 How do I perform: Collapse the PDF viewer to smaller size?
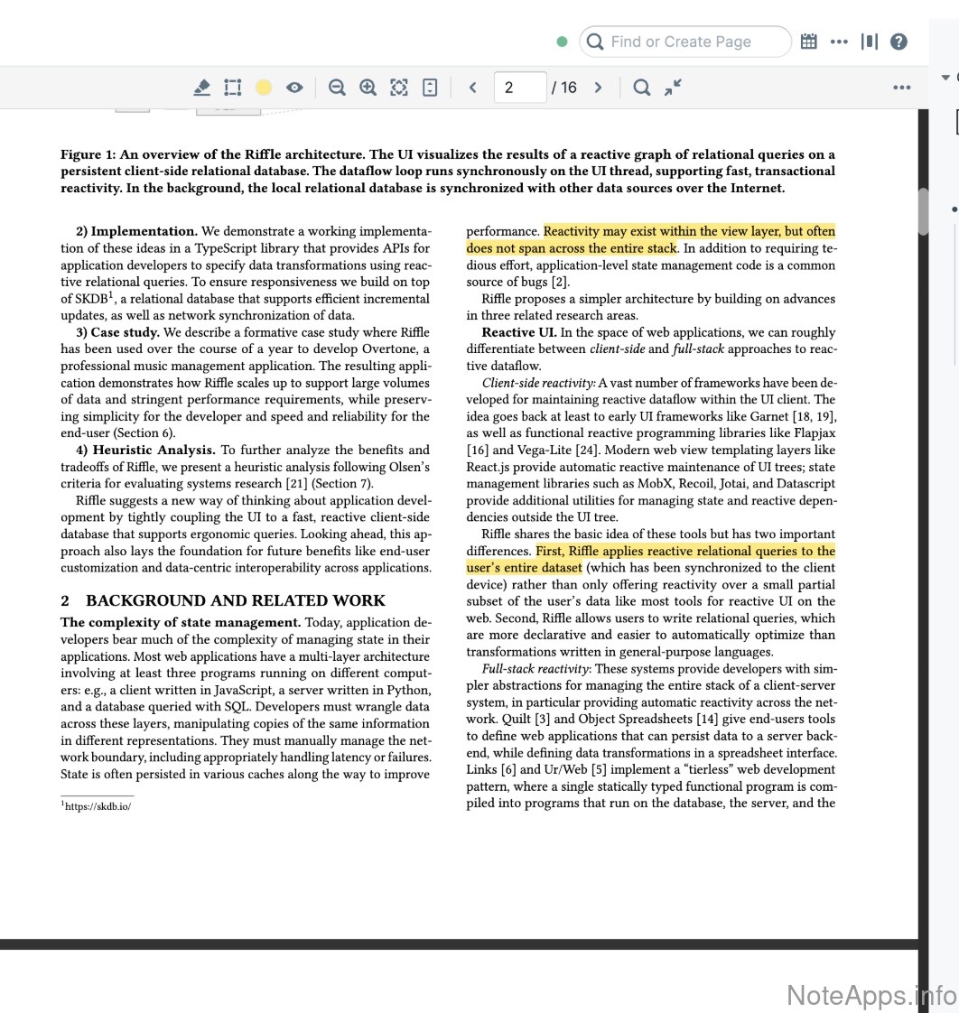(x=673, y=87)
